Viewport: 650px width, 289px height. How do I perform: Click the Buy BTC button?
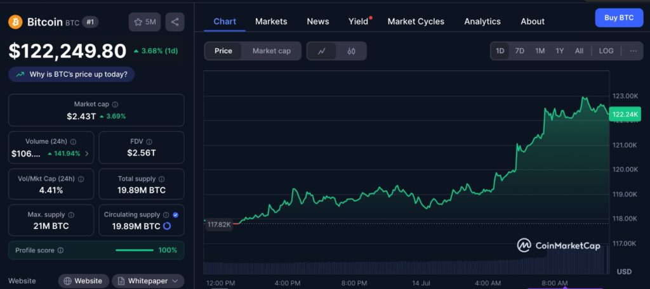[x=619, y=18]
